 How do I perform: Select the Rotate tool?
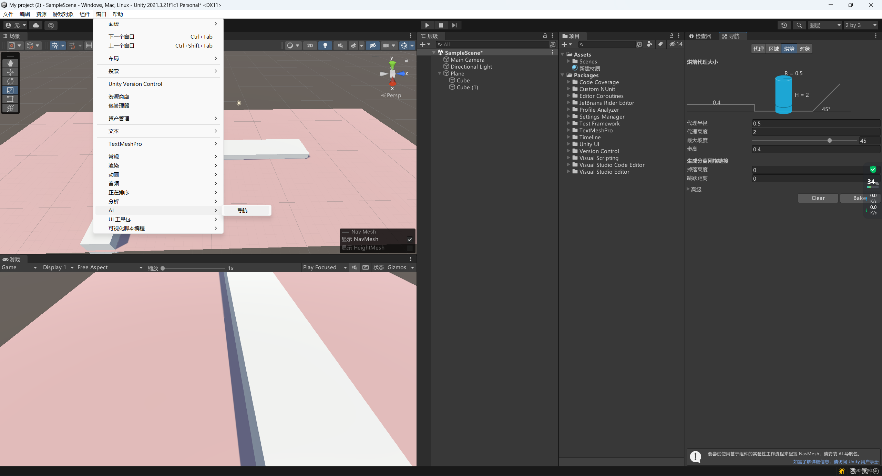(x=10, y=81)
